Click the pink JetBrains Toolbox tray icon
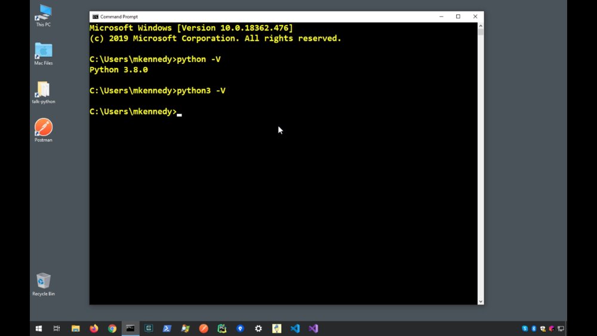Screen dimensions: 597x336 (x=552, y=328)
